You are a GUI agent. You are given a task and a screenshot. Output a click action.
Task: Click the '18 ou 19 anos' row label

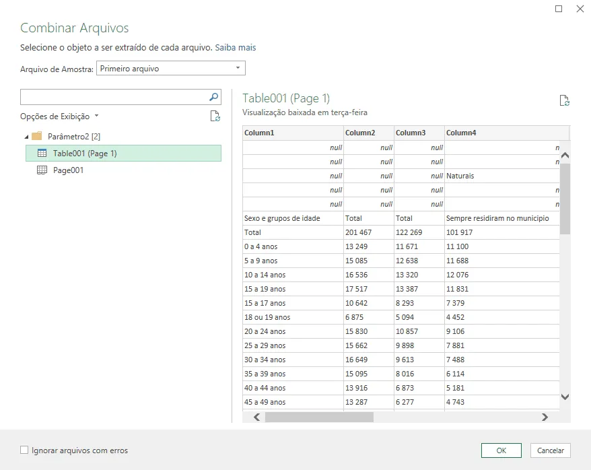coord(293,317)
